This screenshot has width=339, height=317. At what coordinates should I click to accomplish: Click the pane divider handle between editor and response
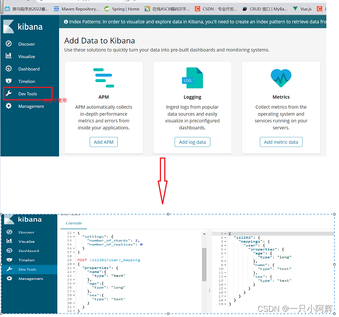tap(209, 290)
